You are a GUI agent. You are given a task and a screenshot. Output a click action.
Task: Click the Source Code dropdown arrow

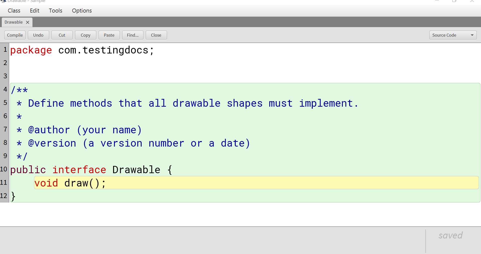coord(472,35)
